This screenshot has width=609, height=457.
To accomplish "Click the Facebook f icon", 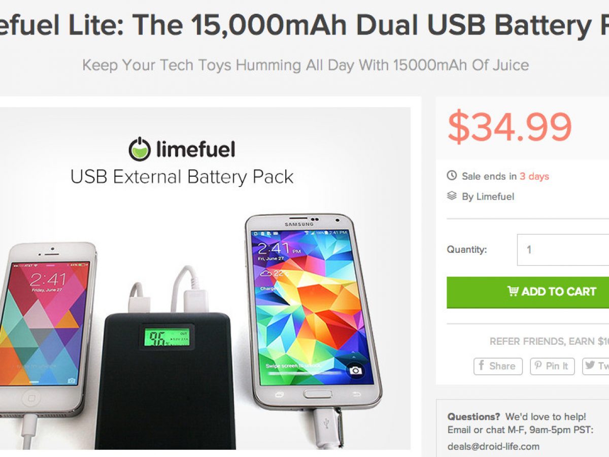I will (482, 366).
